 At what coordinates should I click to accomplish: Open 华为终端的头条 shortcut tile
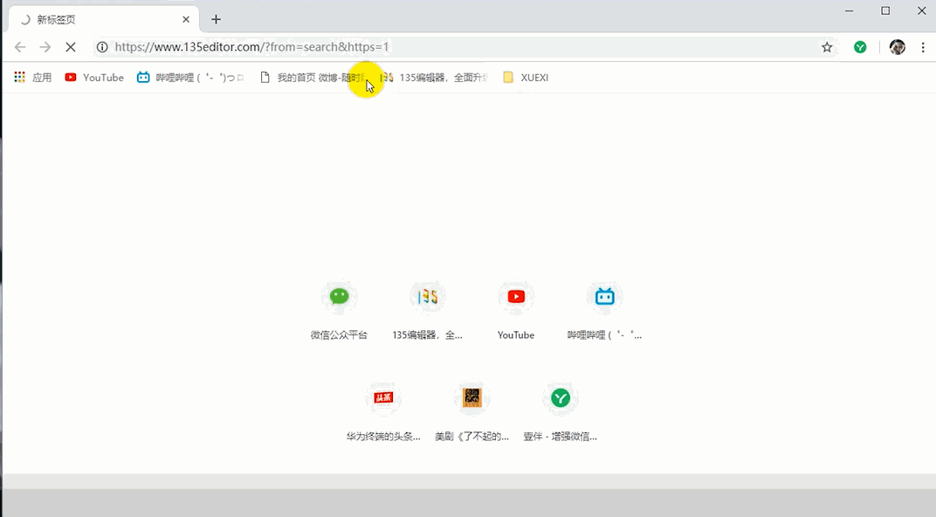(383, 412)
